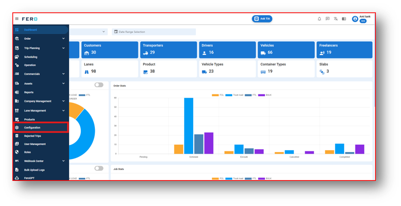Screen dimensions: 401x206
Task: Open the Product summary card
Action: click(169, 69)
